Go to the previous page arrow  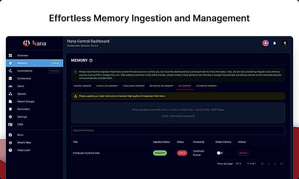pos(269,164)
